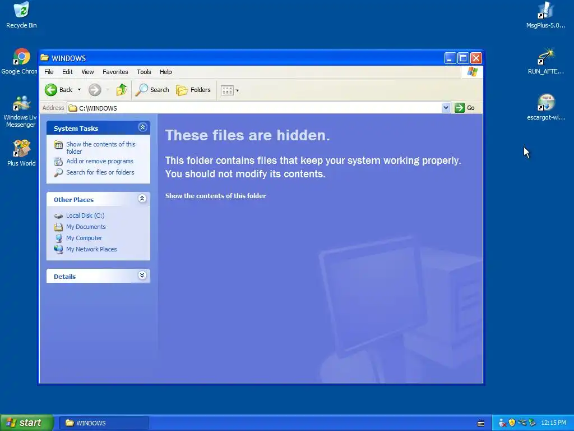Select the Google Chrome desktop shortcut
The image size is (574, 431).
point(19,62)
